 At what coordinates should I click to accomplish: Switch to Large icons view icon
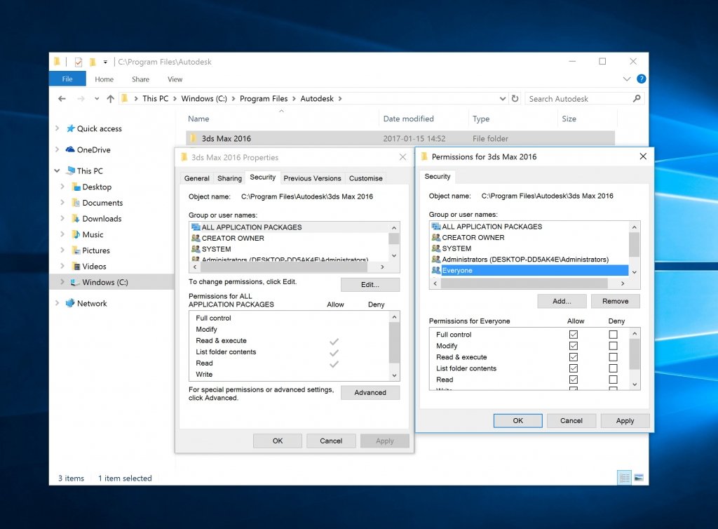(x=639, y=478)
